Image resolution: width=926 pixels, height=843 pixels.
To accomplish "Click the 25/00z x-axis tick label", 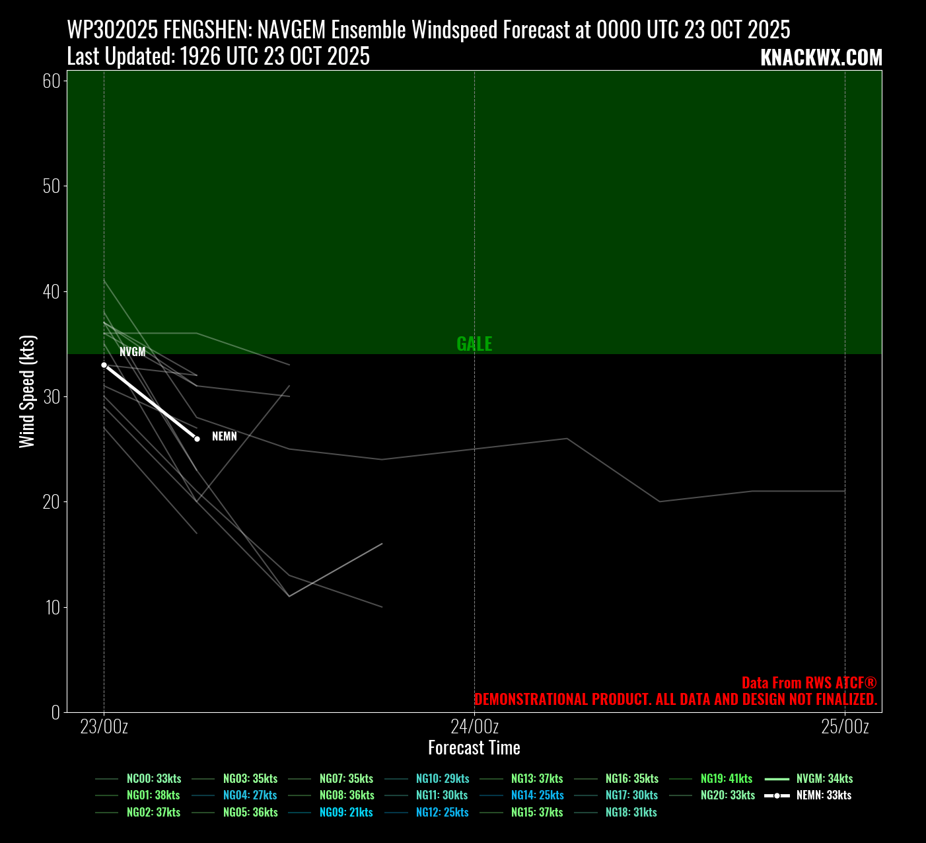I will pos(845,727).
